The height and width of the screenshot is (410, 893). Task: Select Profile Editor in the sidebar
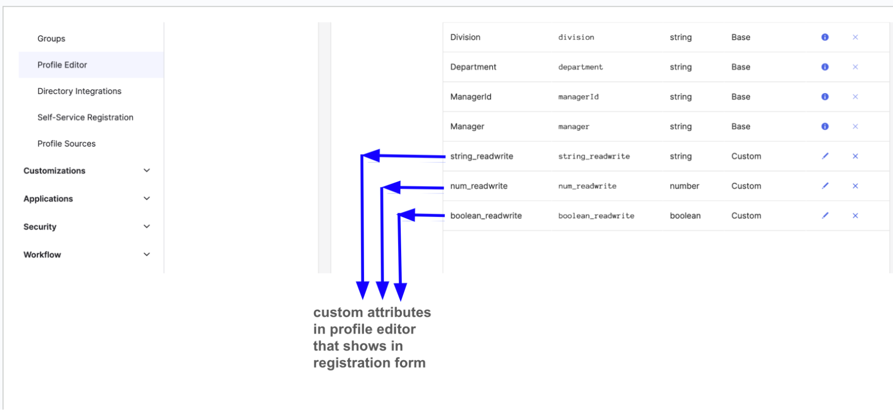pos(62,65)
